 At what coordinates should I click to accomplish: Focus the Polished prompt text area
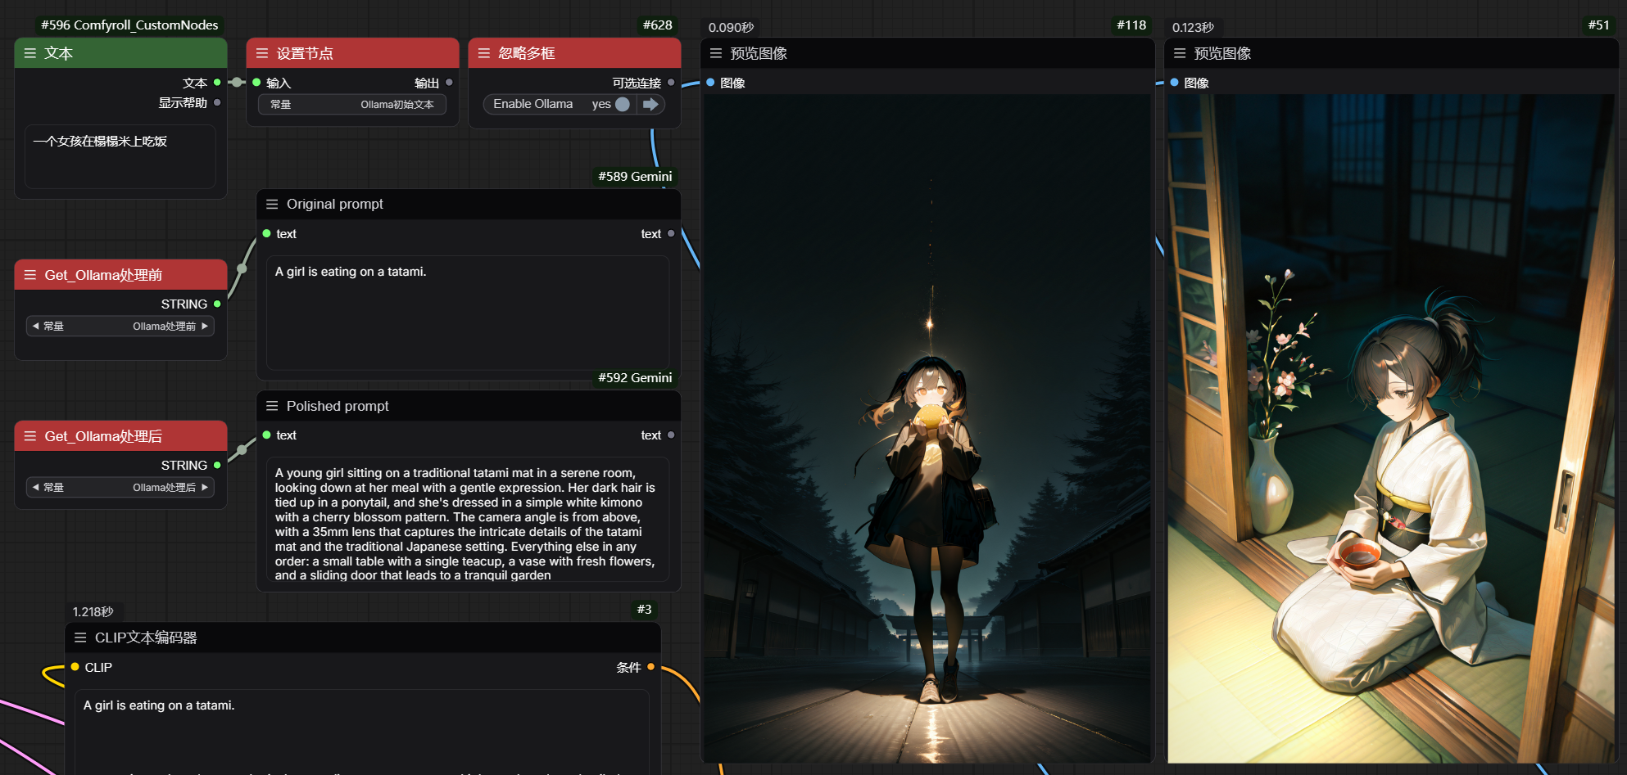(x=468, y=520)
